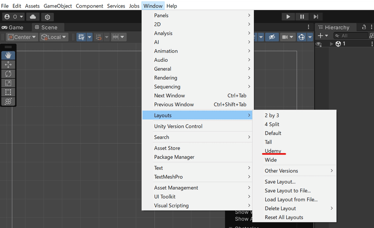Select the Hand view tool
374x228 pixels.
(8, 55)
